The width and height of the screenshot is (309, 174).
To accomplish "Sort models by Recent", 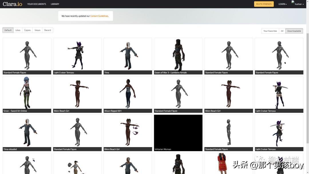I will tap(47, 30).
